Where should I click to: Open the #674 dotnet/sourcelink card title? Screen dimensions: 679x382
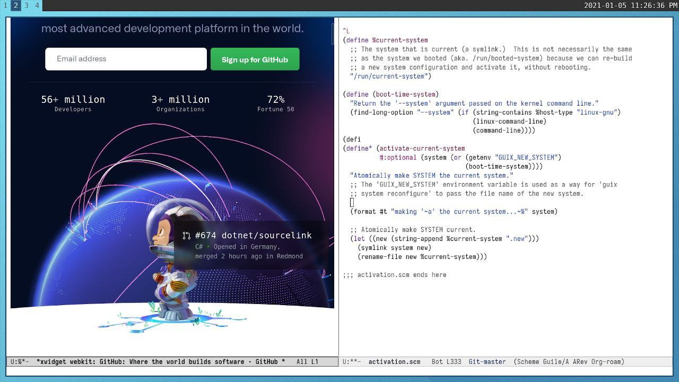click(253, 236)
